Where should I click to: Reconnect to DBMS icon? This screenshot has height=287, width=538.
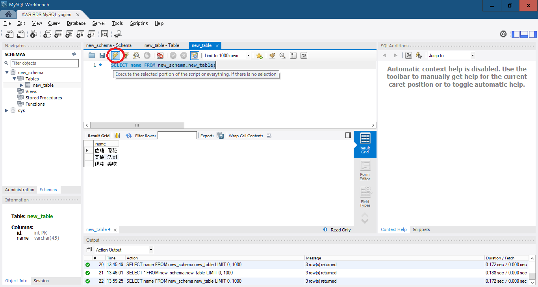[118, 34]
